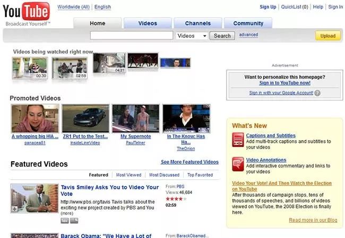
Task: Open the 04:21 video being watched now
Action: [109, 63]
